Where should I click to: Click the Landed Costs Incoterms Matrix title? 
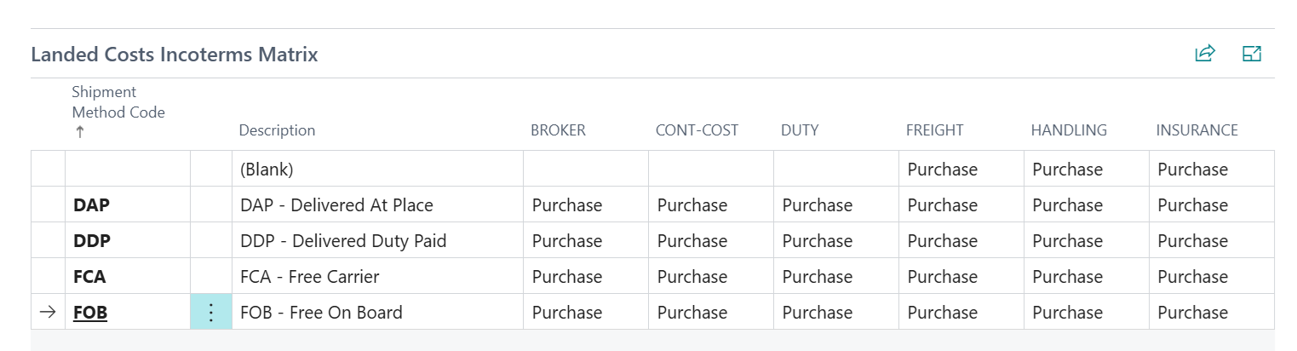(x=175, y=55)
